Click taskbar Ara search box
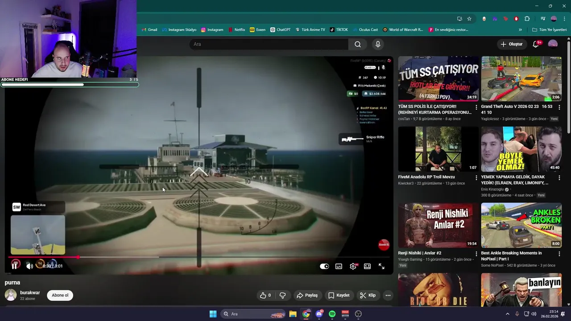This screenshot has width=571, height=321. pos(253,314)
